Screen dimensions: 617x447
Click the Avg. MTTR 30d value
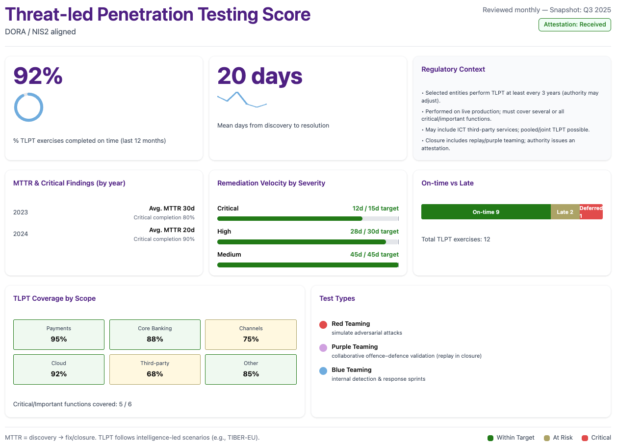172,209
